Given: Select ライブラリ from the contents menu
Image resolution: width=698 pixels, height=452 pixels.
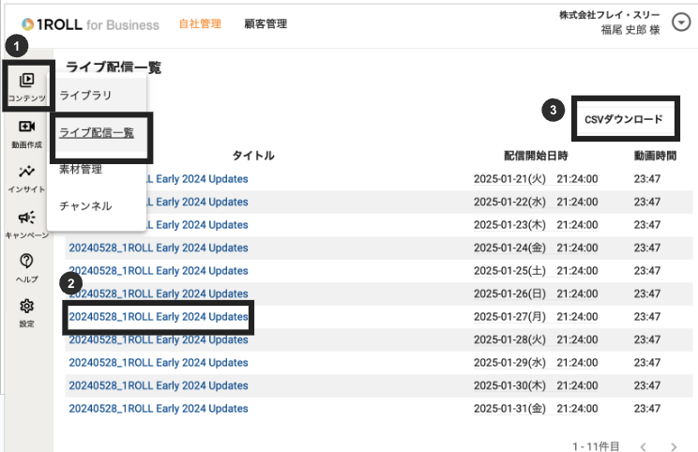Looking at the screenshot, I should pos(85,96).
